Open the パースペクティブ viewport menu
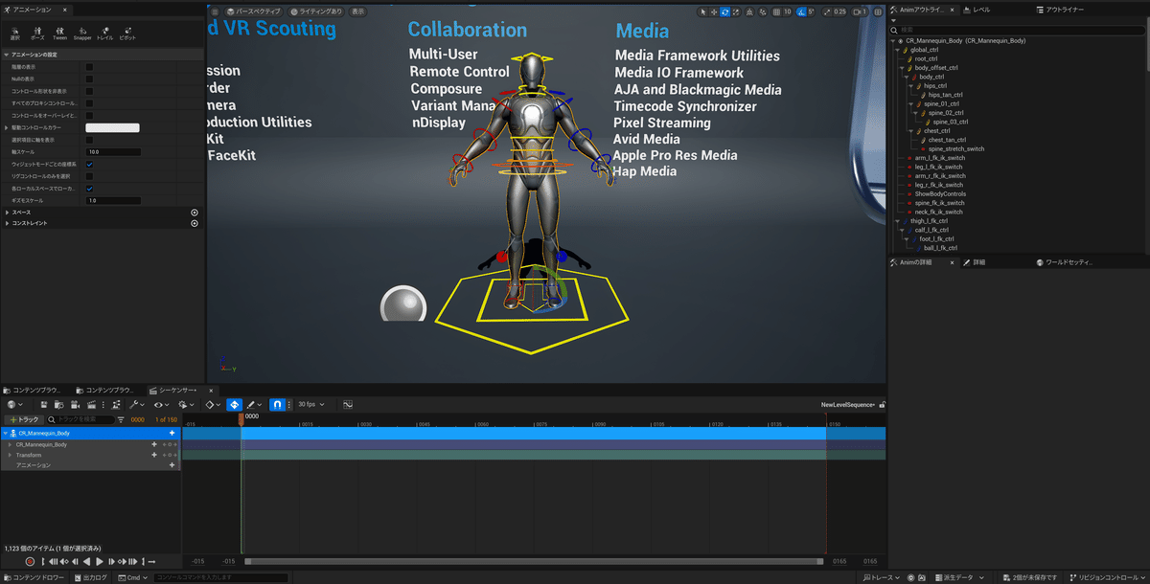This screenshot has width=1150, height=584. pos(254,11)
